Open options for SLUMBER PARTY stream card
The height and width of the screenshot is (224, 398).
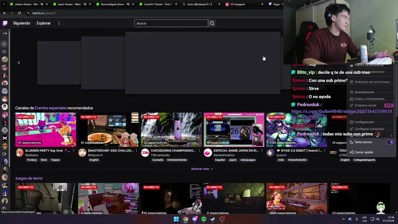pos(73,151)
